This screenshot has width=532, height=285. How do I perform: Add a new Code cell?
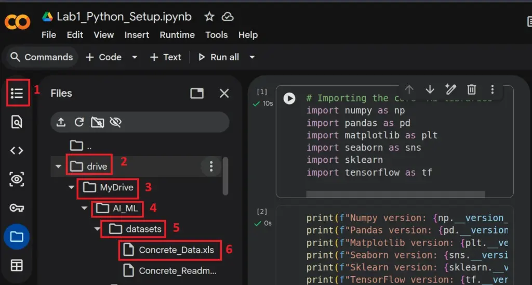coord(103,57)
